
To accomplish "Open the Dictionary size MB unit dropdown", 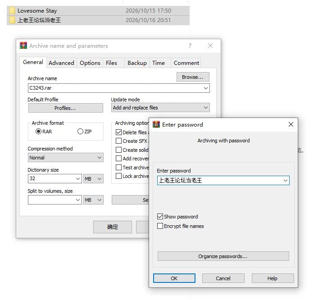I will tap(93, 179).
